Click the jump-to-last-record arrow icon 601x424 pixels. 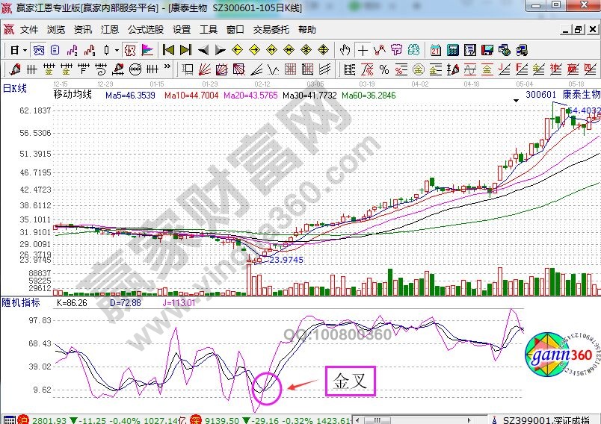[x=185, y=50]
